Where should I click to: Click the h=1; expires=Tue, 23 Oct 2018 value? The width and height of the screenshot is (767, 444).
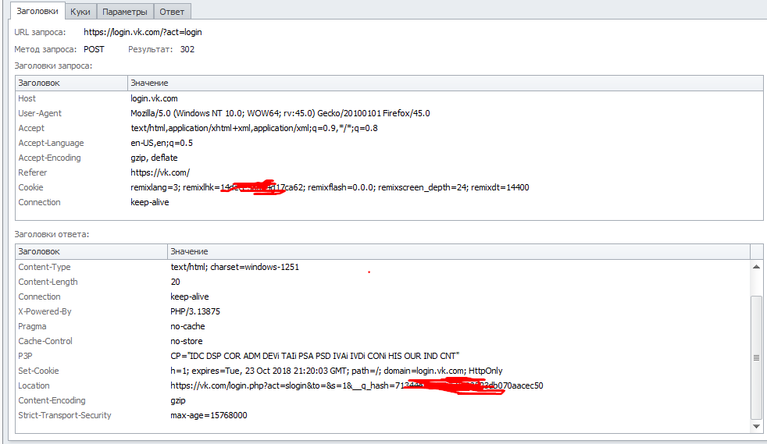[x=337, y=371]
